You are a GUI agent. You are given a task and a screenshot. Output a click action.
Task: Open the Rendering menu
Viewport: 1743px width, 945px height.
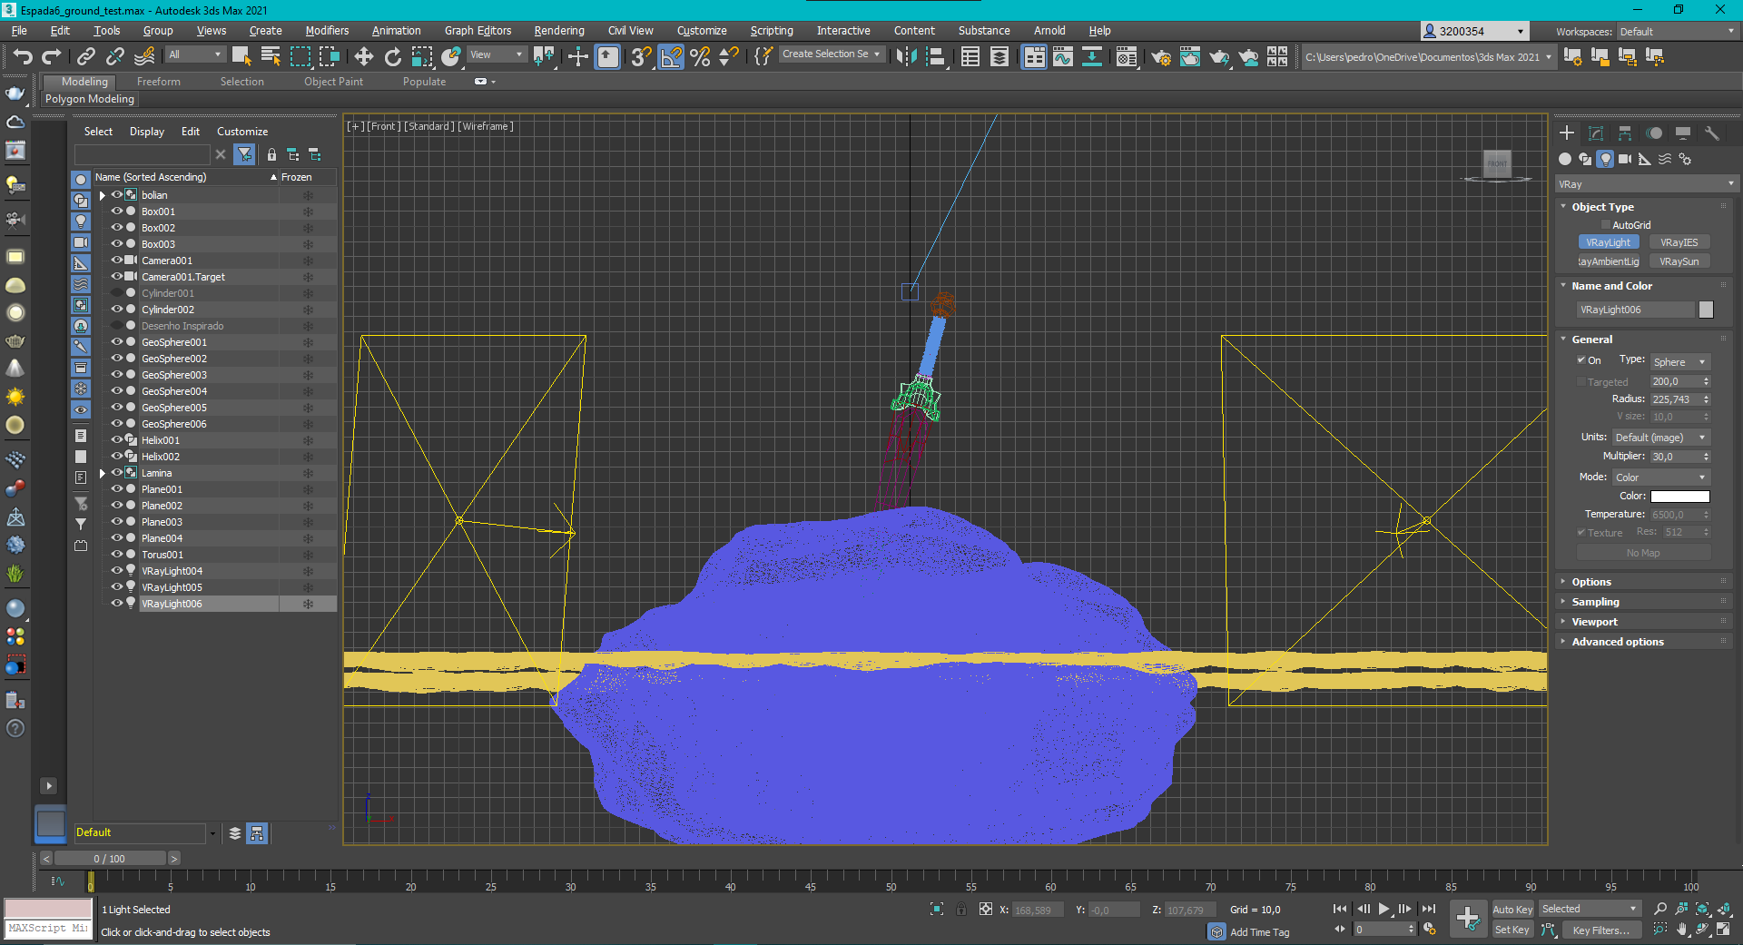(x=558, y=31)
